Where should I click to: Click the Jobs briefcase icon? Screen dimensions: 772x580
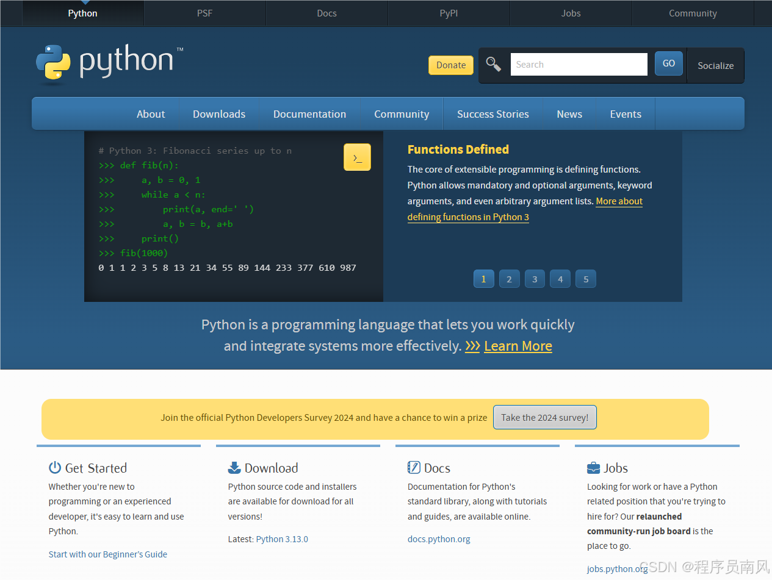point(593,468)
